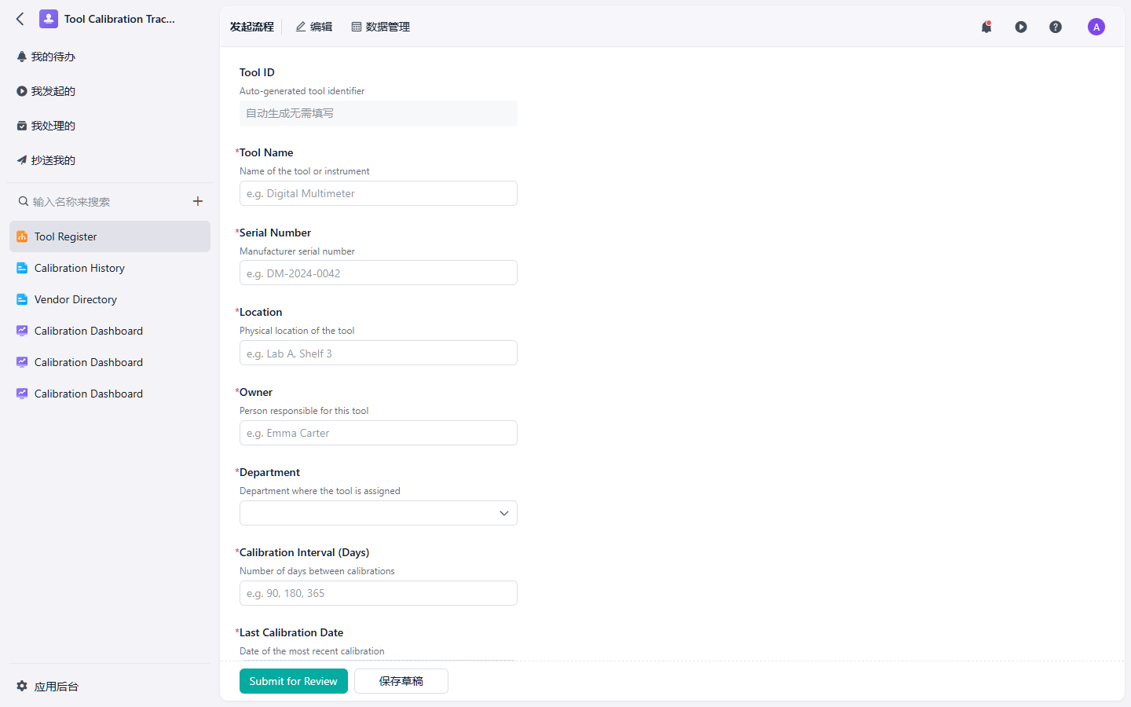
Task: Open 抄送我的 in the sidebar
Action: pyautogui.click(x=110, y=160)
